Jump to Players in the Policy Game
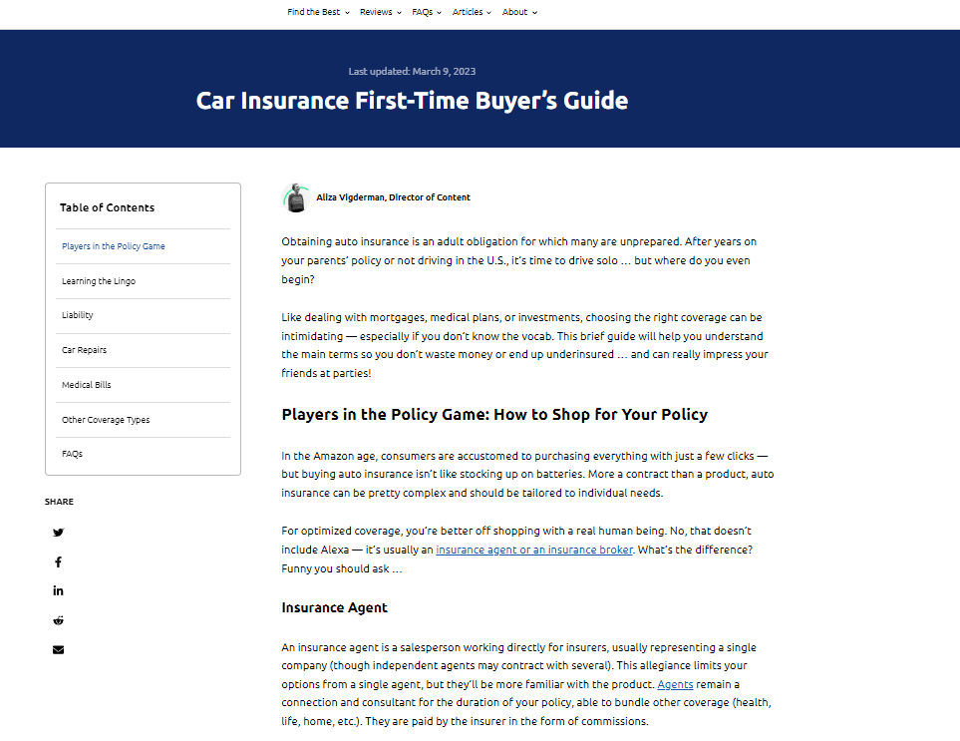This screenshot has width=960, height=741. point(114,246)
